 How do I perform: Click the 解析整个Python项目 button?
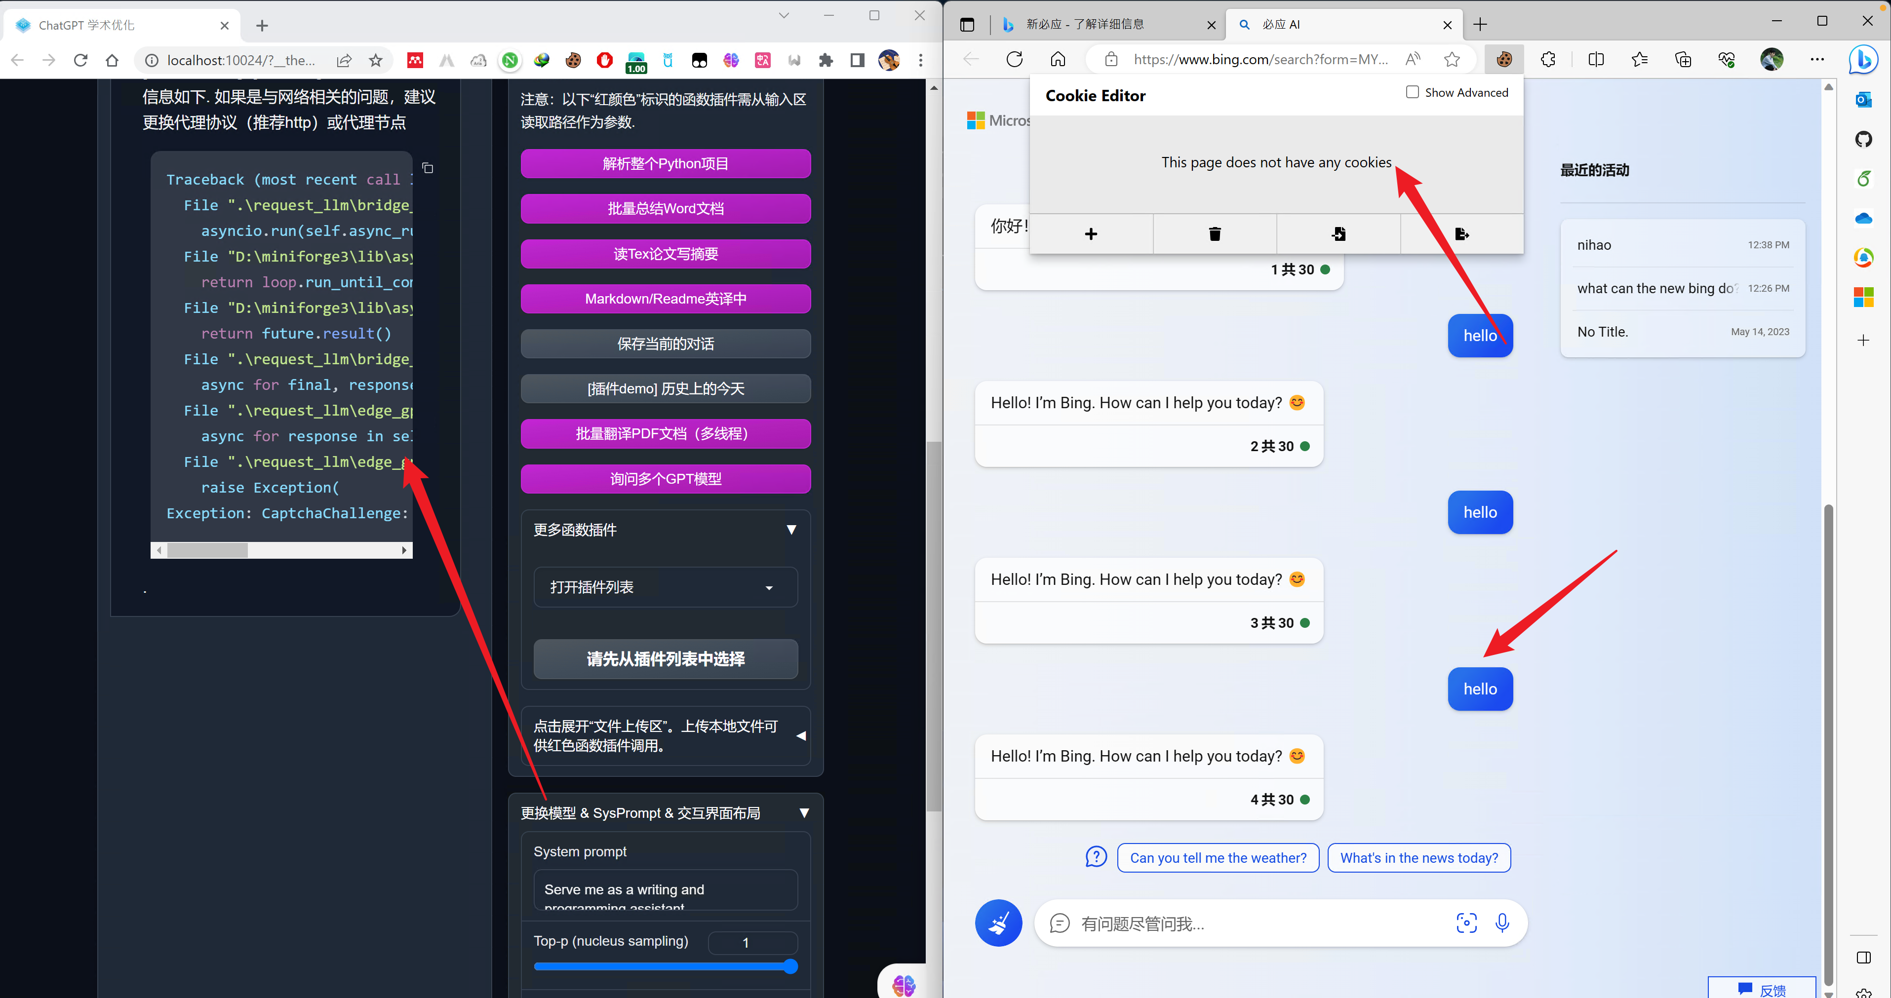(665, 163)
